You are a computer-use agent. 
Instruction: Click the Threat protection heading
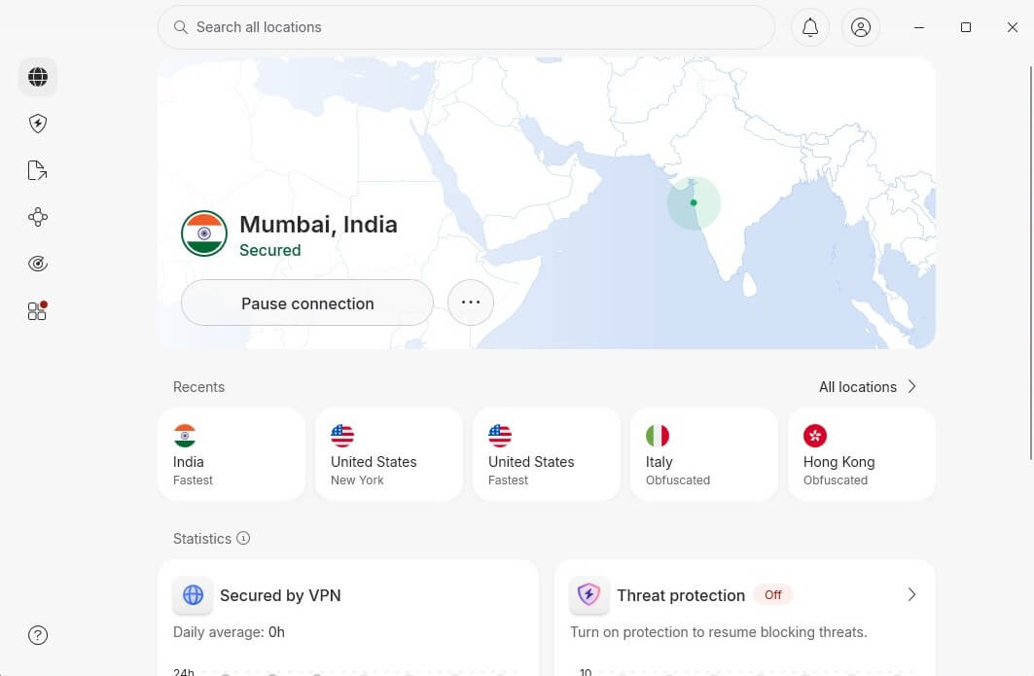click(x=681, y=595)
